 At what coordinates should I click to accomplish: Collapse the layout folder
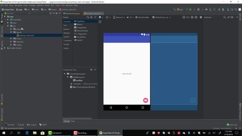(x=11, y=32)
